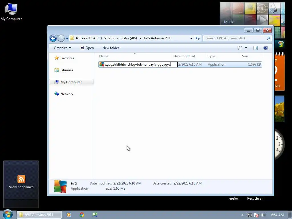The width and height of the screenshot is (292, 219).
Task: Select AVG Antivirus 2011 taskbar button
Action: (39, 215)
